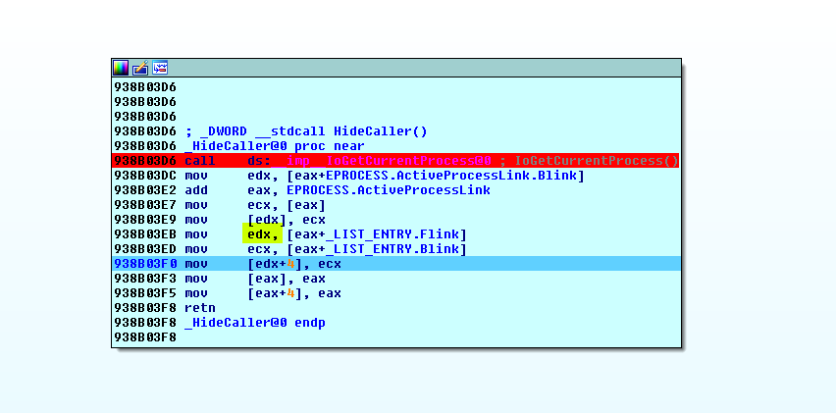The width and height of the screenshot is (836, 413).
Task: Click the _HideCaller@0 endp label
Action: [254, 322]
